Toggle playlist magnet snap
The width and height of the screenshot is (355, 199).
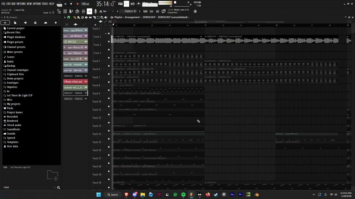pyautogui.click(x=69, y=17)
